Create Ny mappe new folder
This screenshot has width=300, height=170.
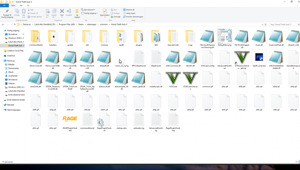point(77,13)
